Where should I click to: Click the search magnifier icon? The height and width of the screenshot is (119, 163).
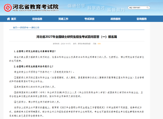click(148, 8)
